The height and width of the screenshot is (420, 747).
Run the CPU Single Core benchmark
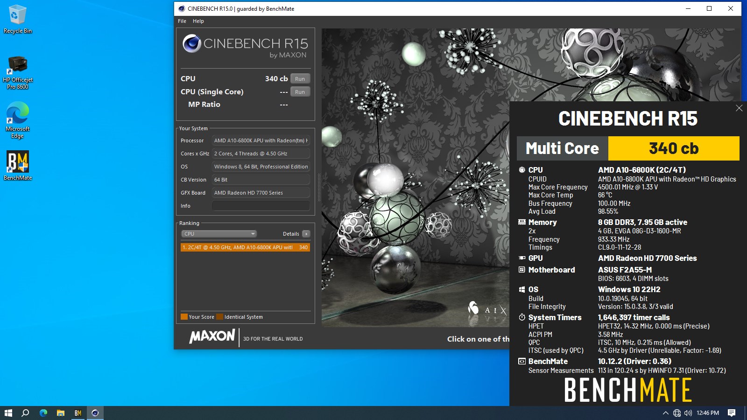click(x=300, y=92)
